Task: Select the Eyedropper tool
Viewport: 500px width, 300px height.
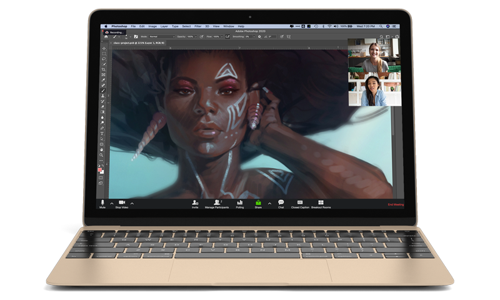Action: tap(103, 80)
